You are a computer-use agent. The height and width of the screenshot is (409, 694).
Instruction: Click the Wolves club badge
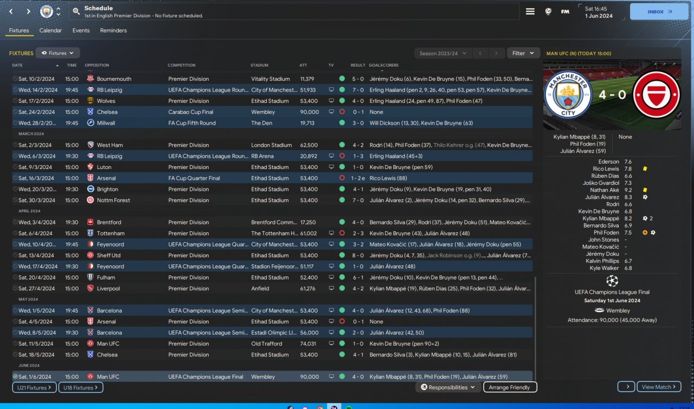(91, 101)
